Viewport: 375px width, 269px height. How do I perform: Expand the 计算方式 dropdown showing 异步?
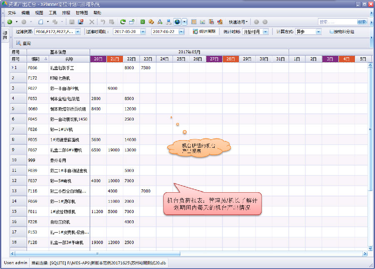pyautogui.click(x=318, y=32)
